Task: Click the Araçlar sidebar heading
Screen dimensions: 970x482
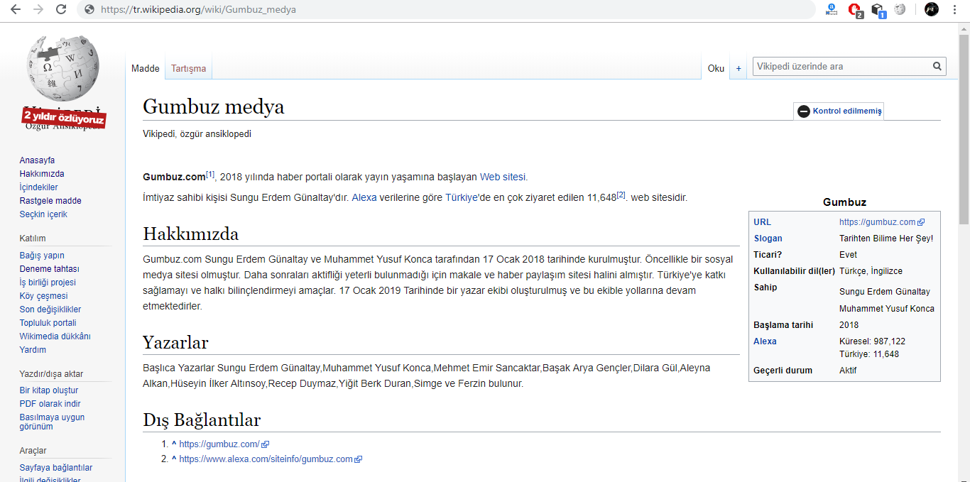Action: (x=33, y=451)
